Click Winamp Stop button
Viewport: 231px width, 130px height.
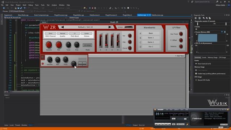166,124
